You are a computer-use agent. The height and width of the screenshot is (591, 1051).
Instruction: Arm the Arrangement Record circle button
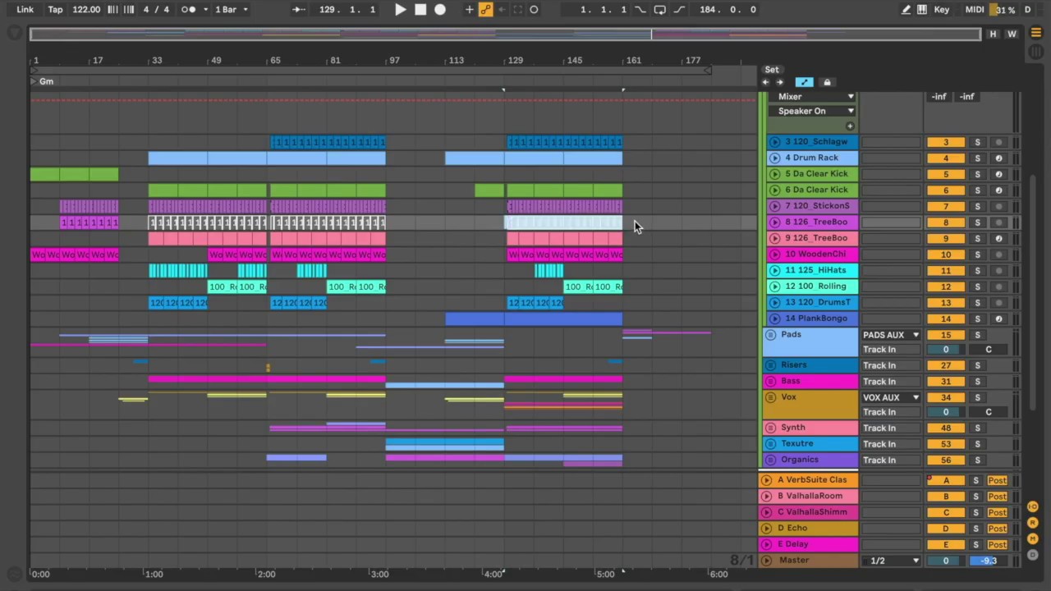440,10
